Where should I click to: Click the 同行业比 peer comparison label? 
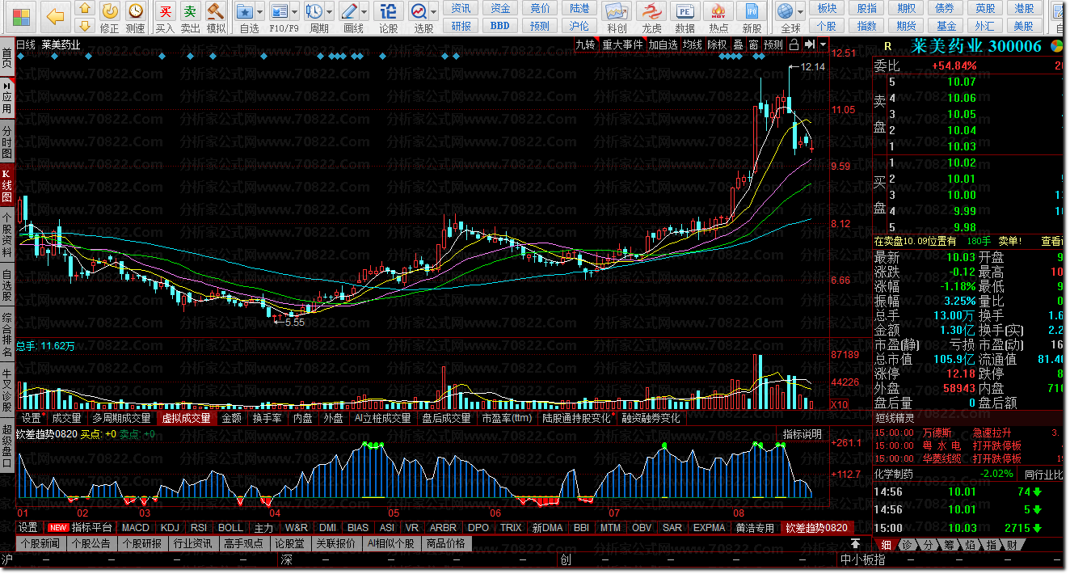point(1043,475)
